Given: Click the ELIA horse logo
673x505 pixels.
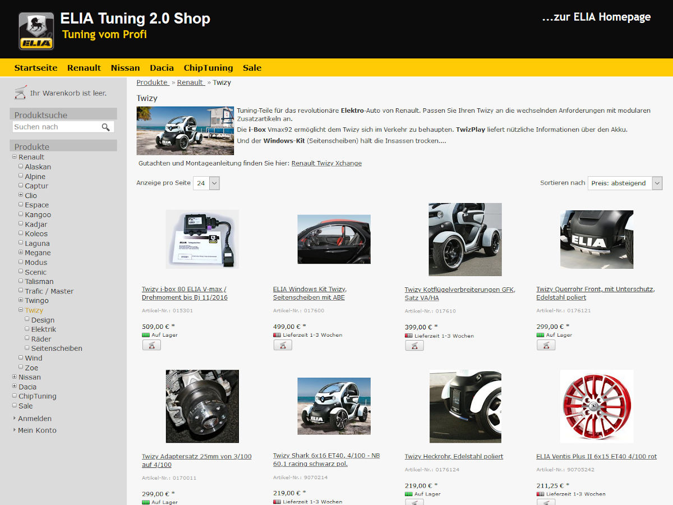Looking at the screenshot, I should pyautogui.click(x=36, y=31).
